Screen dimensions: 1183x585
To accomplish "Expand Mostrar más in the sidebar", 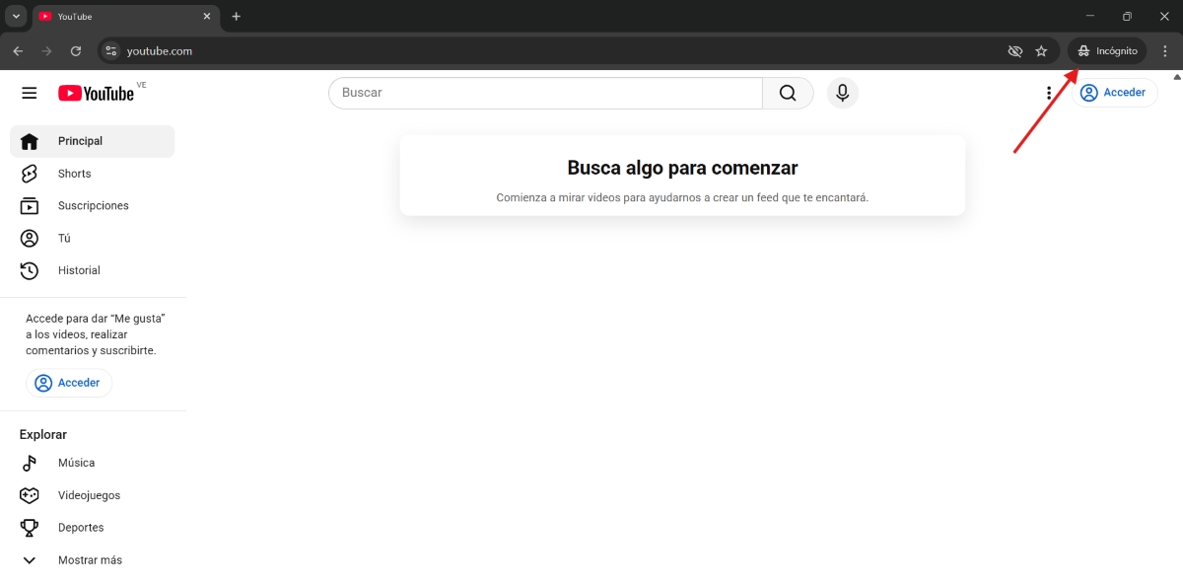I will coord(89,559).
